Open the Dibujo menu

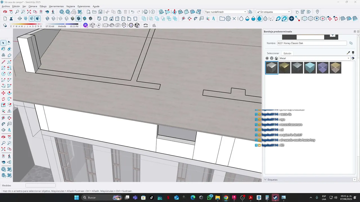[x=43, y=6]
